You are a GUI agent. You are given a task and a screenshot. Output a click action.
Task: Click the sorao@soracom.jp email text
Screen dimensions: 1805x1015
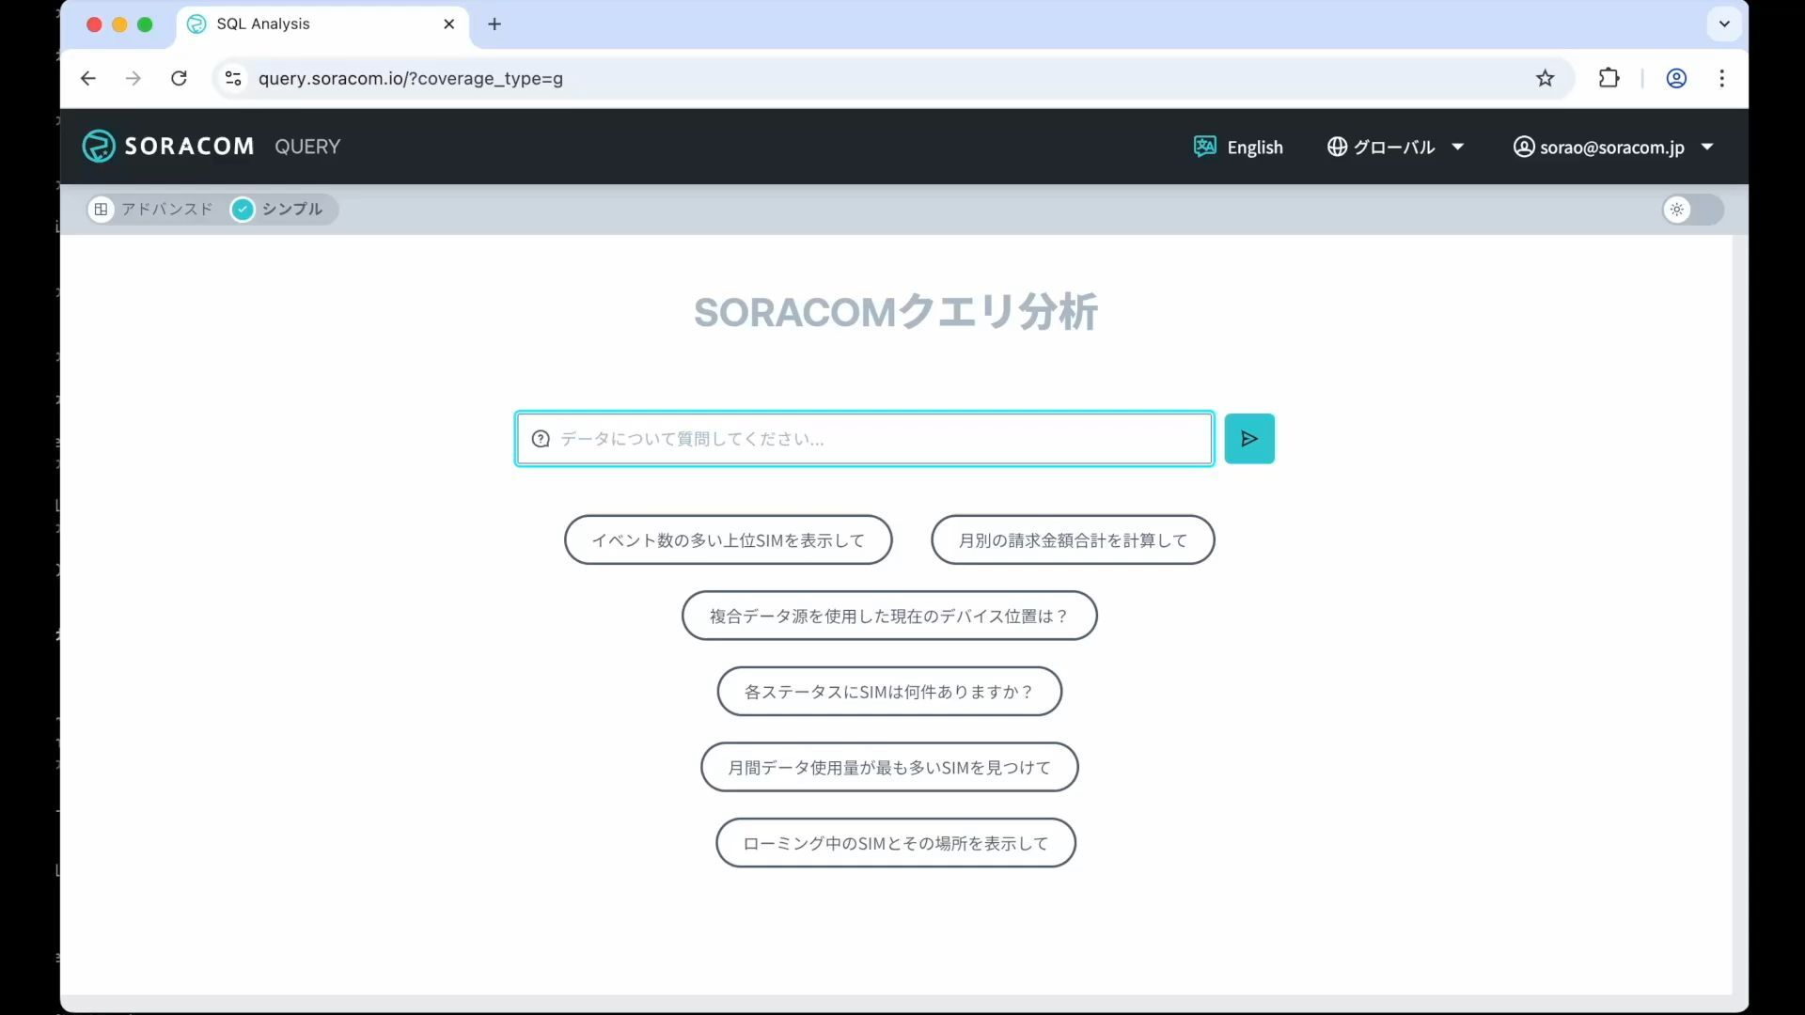click(1611, 148)
